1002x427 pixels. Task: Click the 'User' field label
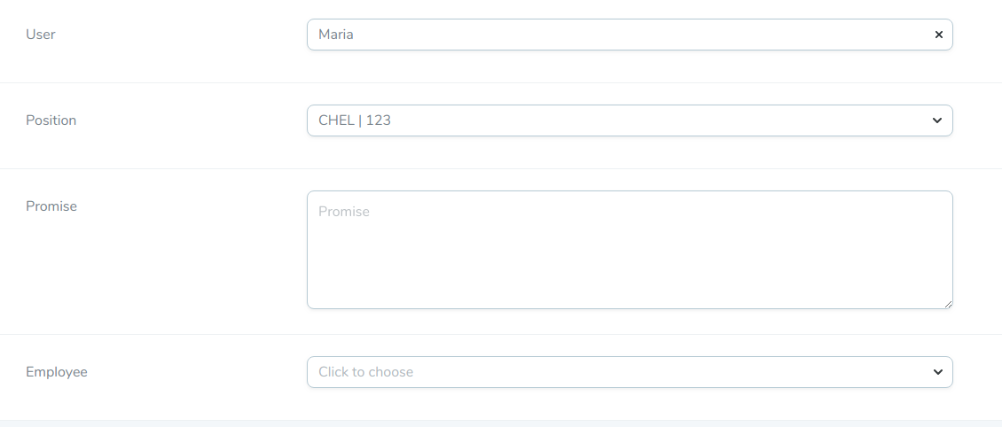[41, 35]
